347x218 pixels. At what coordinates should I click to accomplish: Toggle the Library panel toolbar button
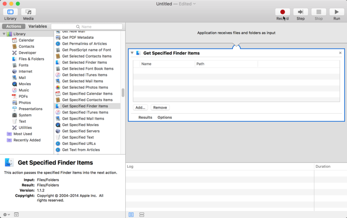tap(10, 12)
